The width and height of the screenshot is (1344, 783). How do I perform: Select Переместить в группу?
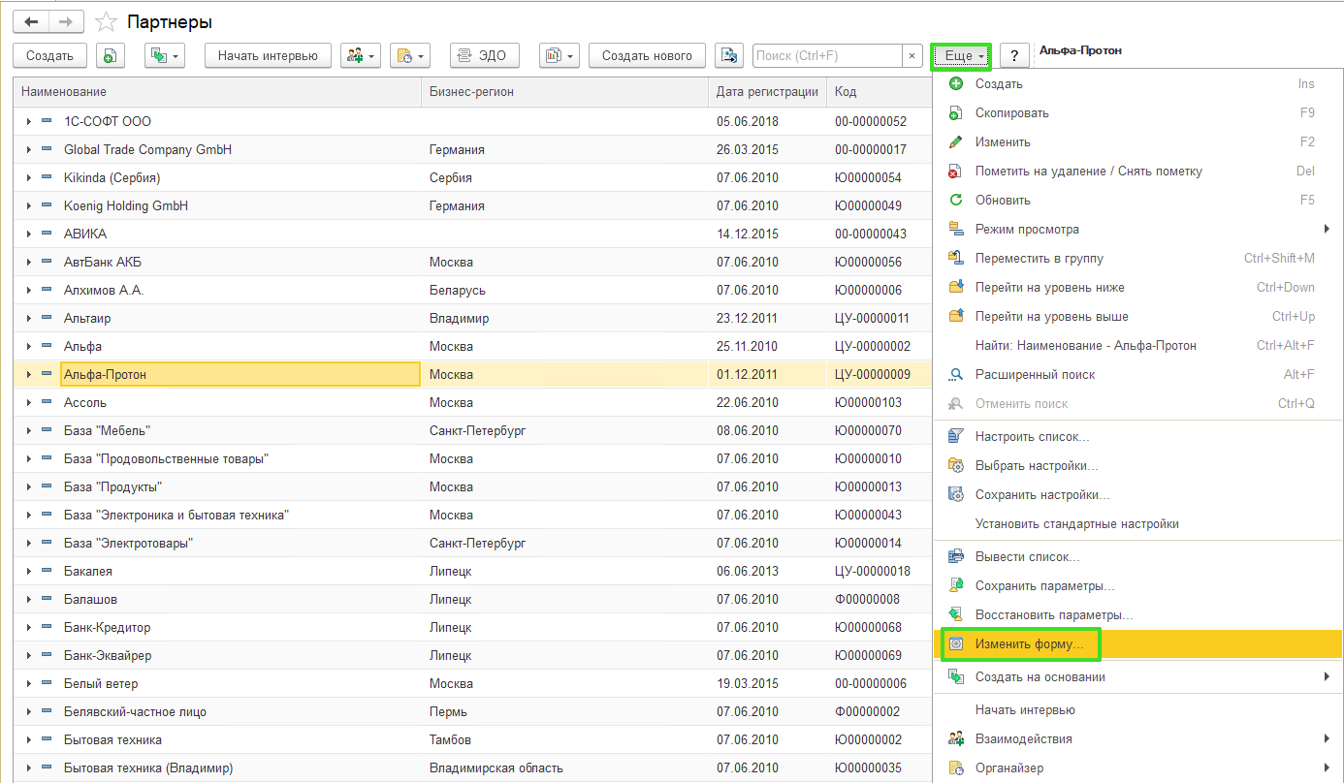point(1136,259)
